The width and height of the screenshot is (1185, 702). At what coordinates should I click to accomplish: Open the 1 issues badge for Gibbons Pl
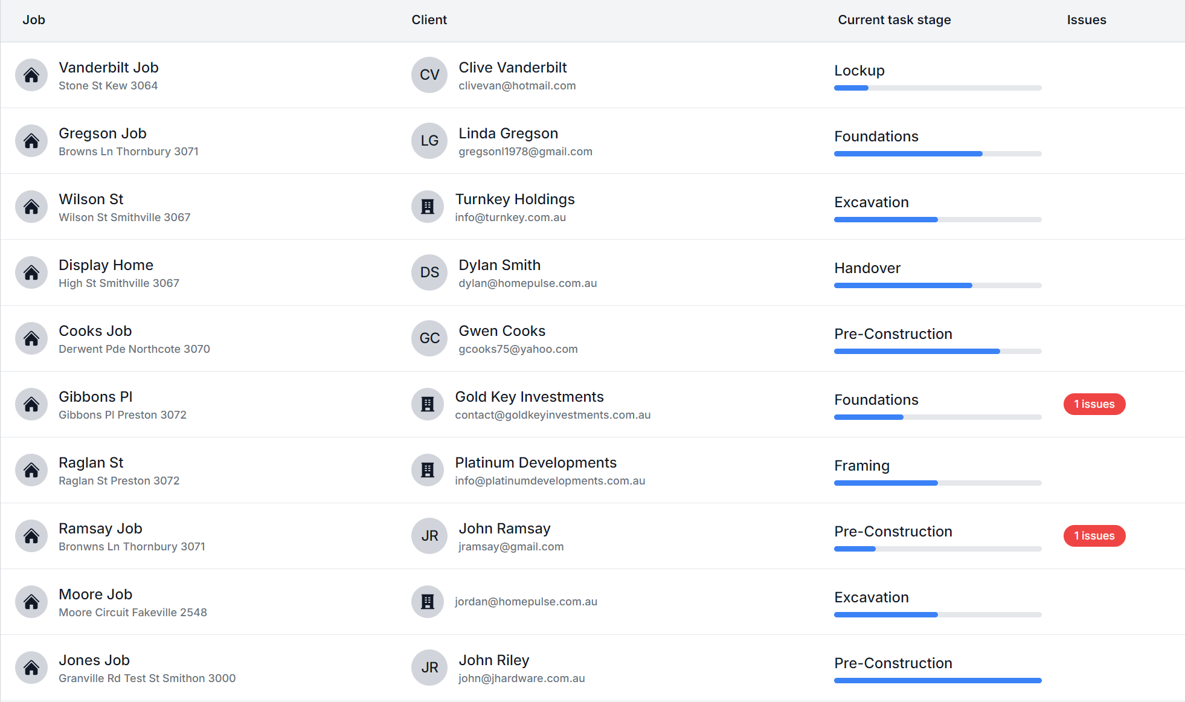point(1094,404)
